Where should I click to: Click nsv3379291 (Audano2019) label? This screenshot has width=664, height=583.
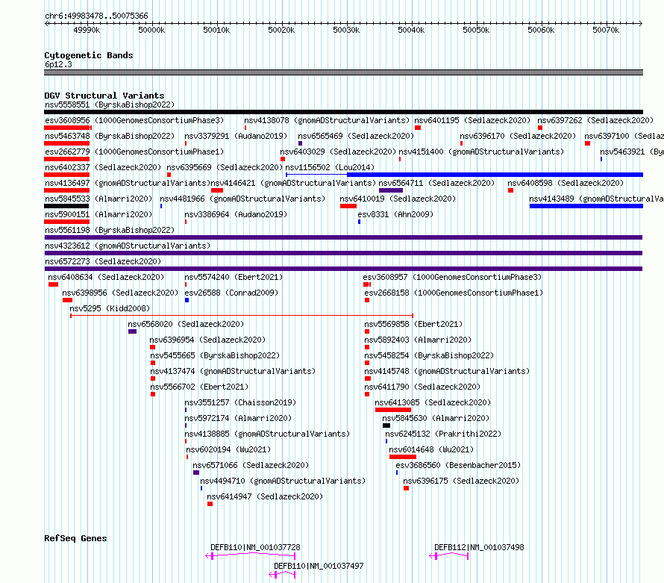(x=236, y=136)
